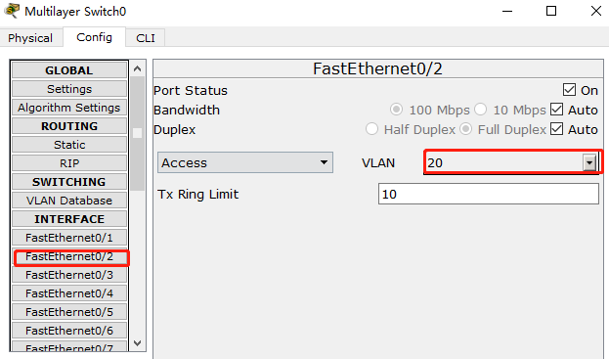Close the Multilayer Switch0 window
This screenshot has height=359, width=609.
pos(596,11)
